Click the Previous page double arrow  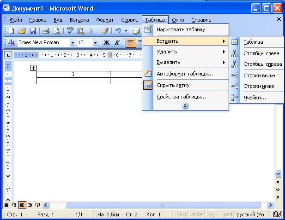click(x=278, y=182)
